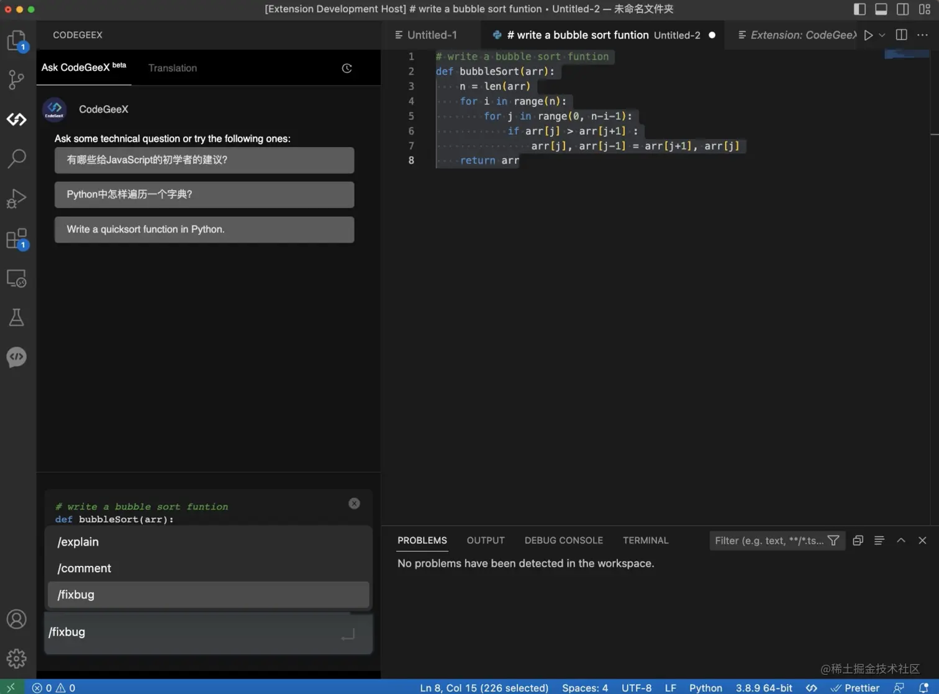Send the /fixbug message with enter icon
Image resolution: width=939 pixels, height=694 pixels.
pyautogui.click(x=348, y=634)
